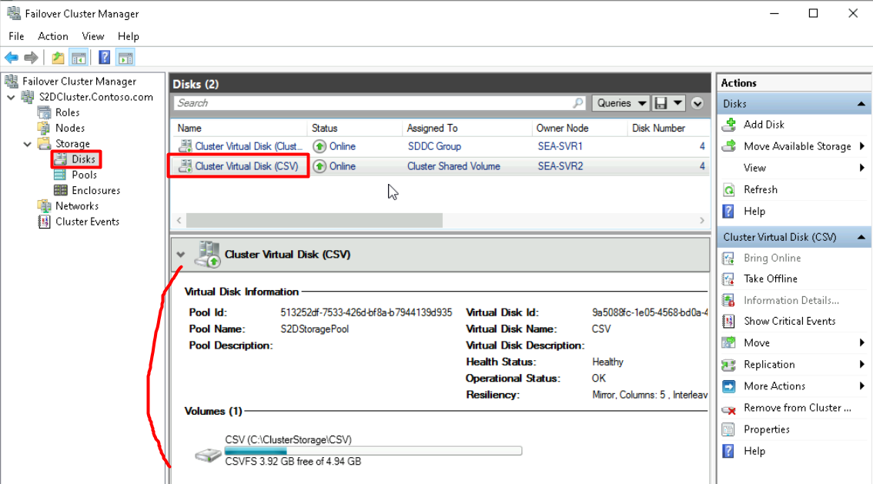This screenshot has height=484, width=873.
Task: Click the Disks search field
Action: click(x=373, y=103)
